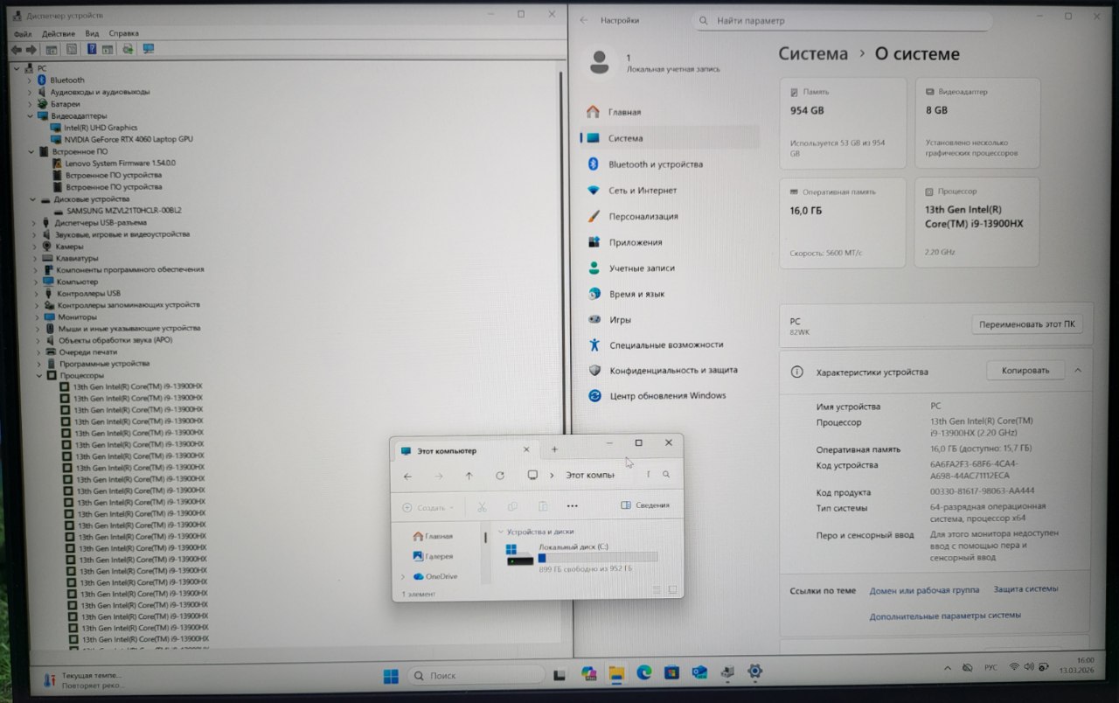
Task: Open the View menu in Device Manager
Action: [x=92, y=33]
